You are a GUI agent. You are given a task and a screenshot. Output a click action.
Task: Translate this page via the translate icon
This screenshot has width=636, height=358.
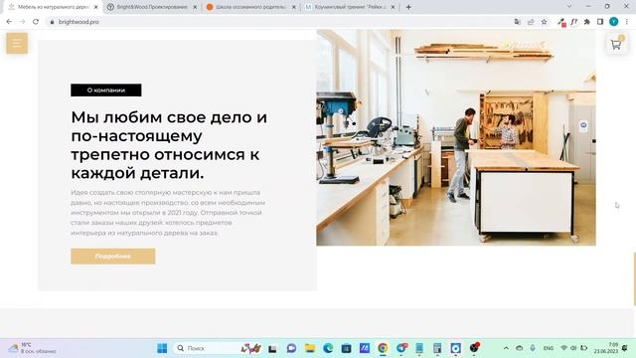pyautogui.click(x=517, y=22)
